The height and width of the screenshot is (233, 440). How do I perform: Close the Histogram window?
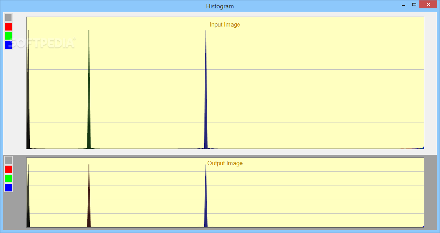point(428,4)
